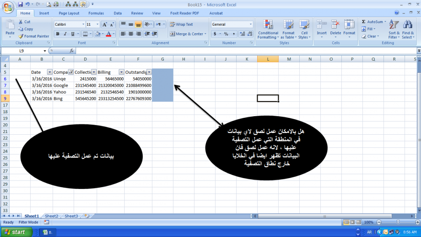Open the General number format dropdown
Image resolution: width=421 pixels, height=237 pixels.
pyautogui.click(x=251, y=24)
